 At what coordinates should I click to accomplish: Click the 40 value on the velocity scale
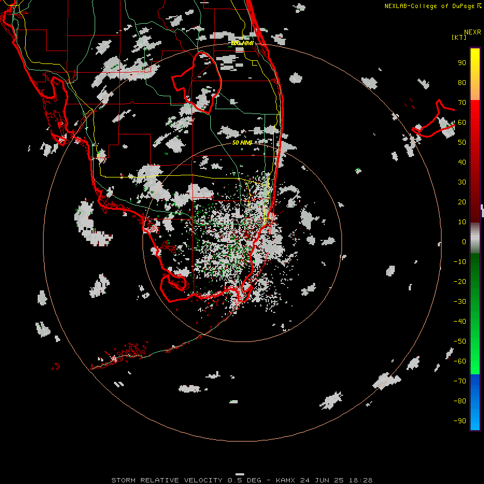(462, 162)
